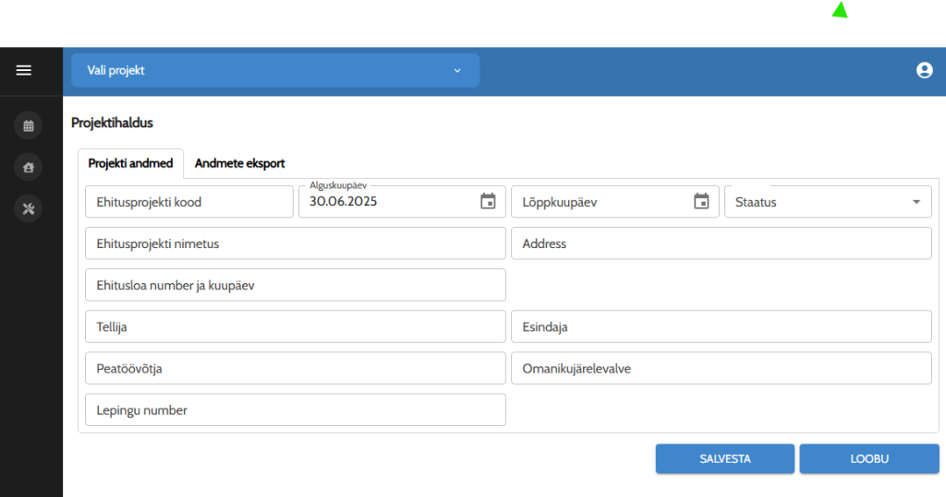Click into the Address field

(721, 244)
